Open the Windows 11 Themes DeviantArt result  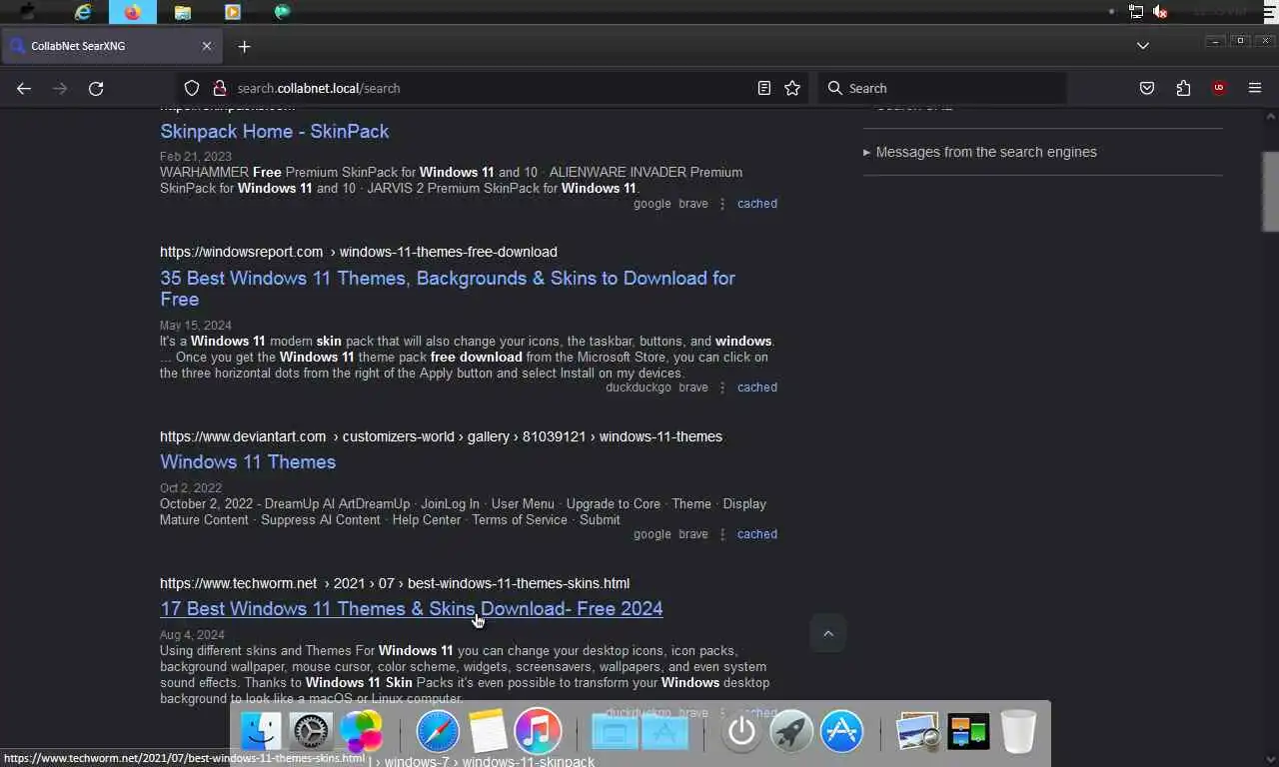pos(248,461)
